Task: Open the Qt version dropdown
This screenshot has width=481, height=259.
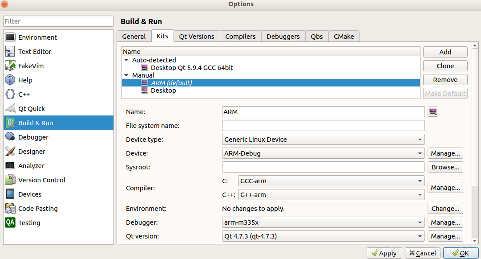Action: coord(323,236)
